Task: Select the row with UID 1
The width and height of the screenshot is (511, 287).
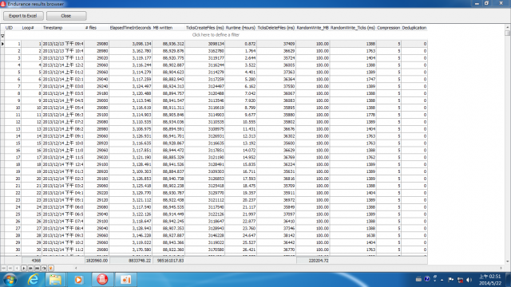Action: pos(216,44)
